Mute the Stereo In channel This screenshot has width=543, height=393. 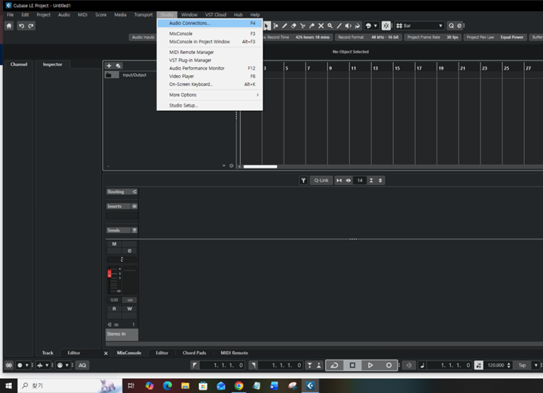pos(115,244)
